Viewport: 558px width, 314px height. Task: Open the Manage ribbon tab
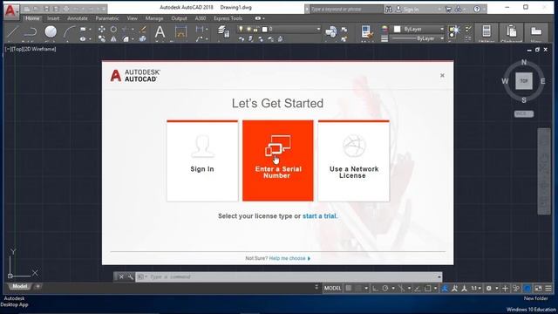tap(154, 18)
